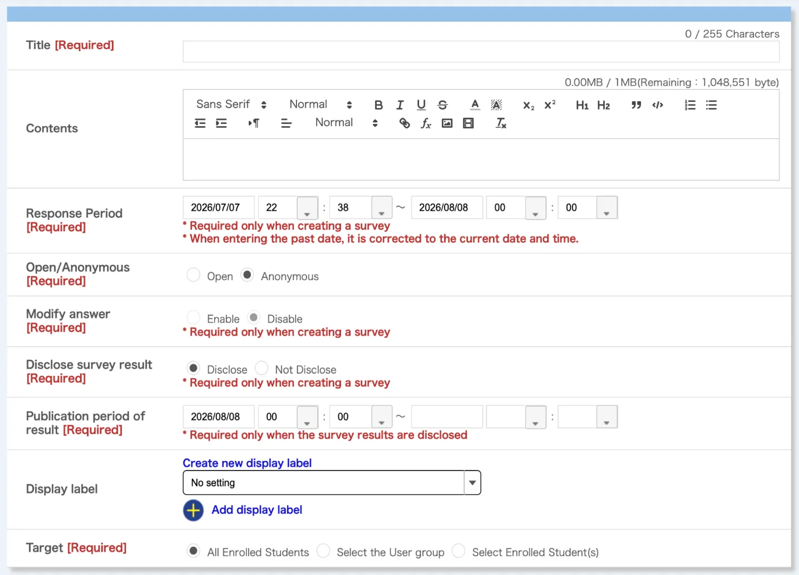
Task: Toggle bold formatting in Contents editor
Action: [378, 105]
